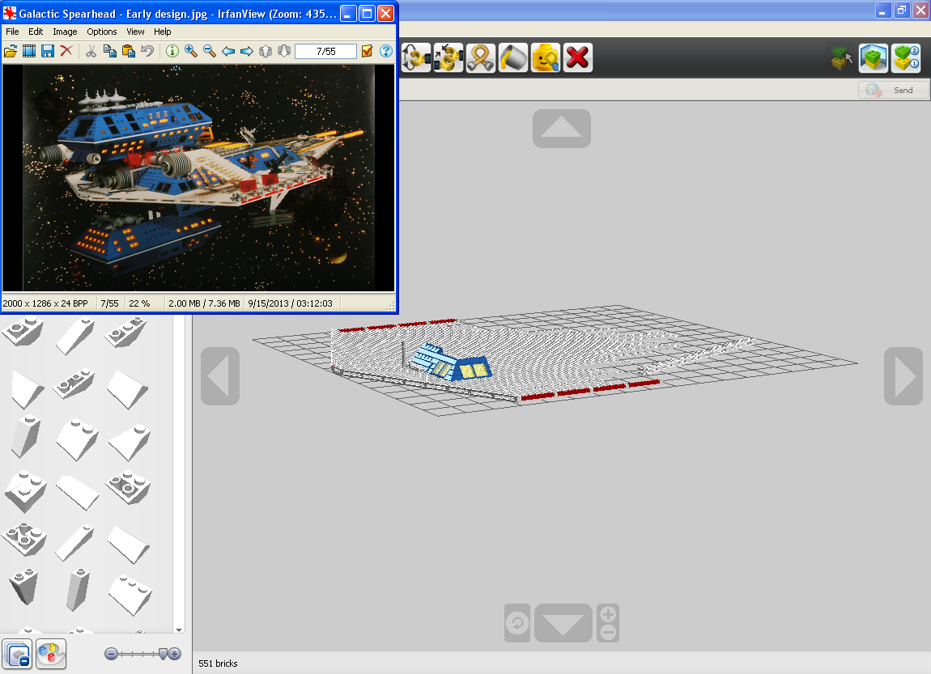Click IrfanView image information icon
This screenshot has width=931, height=674.
172,51
